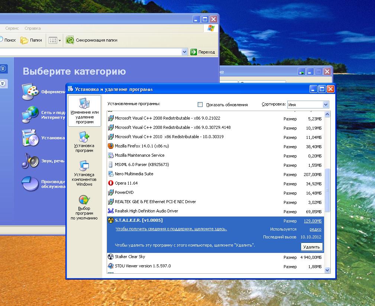Open the Справка menu
375x306 pixels.
coord(33,28)
